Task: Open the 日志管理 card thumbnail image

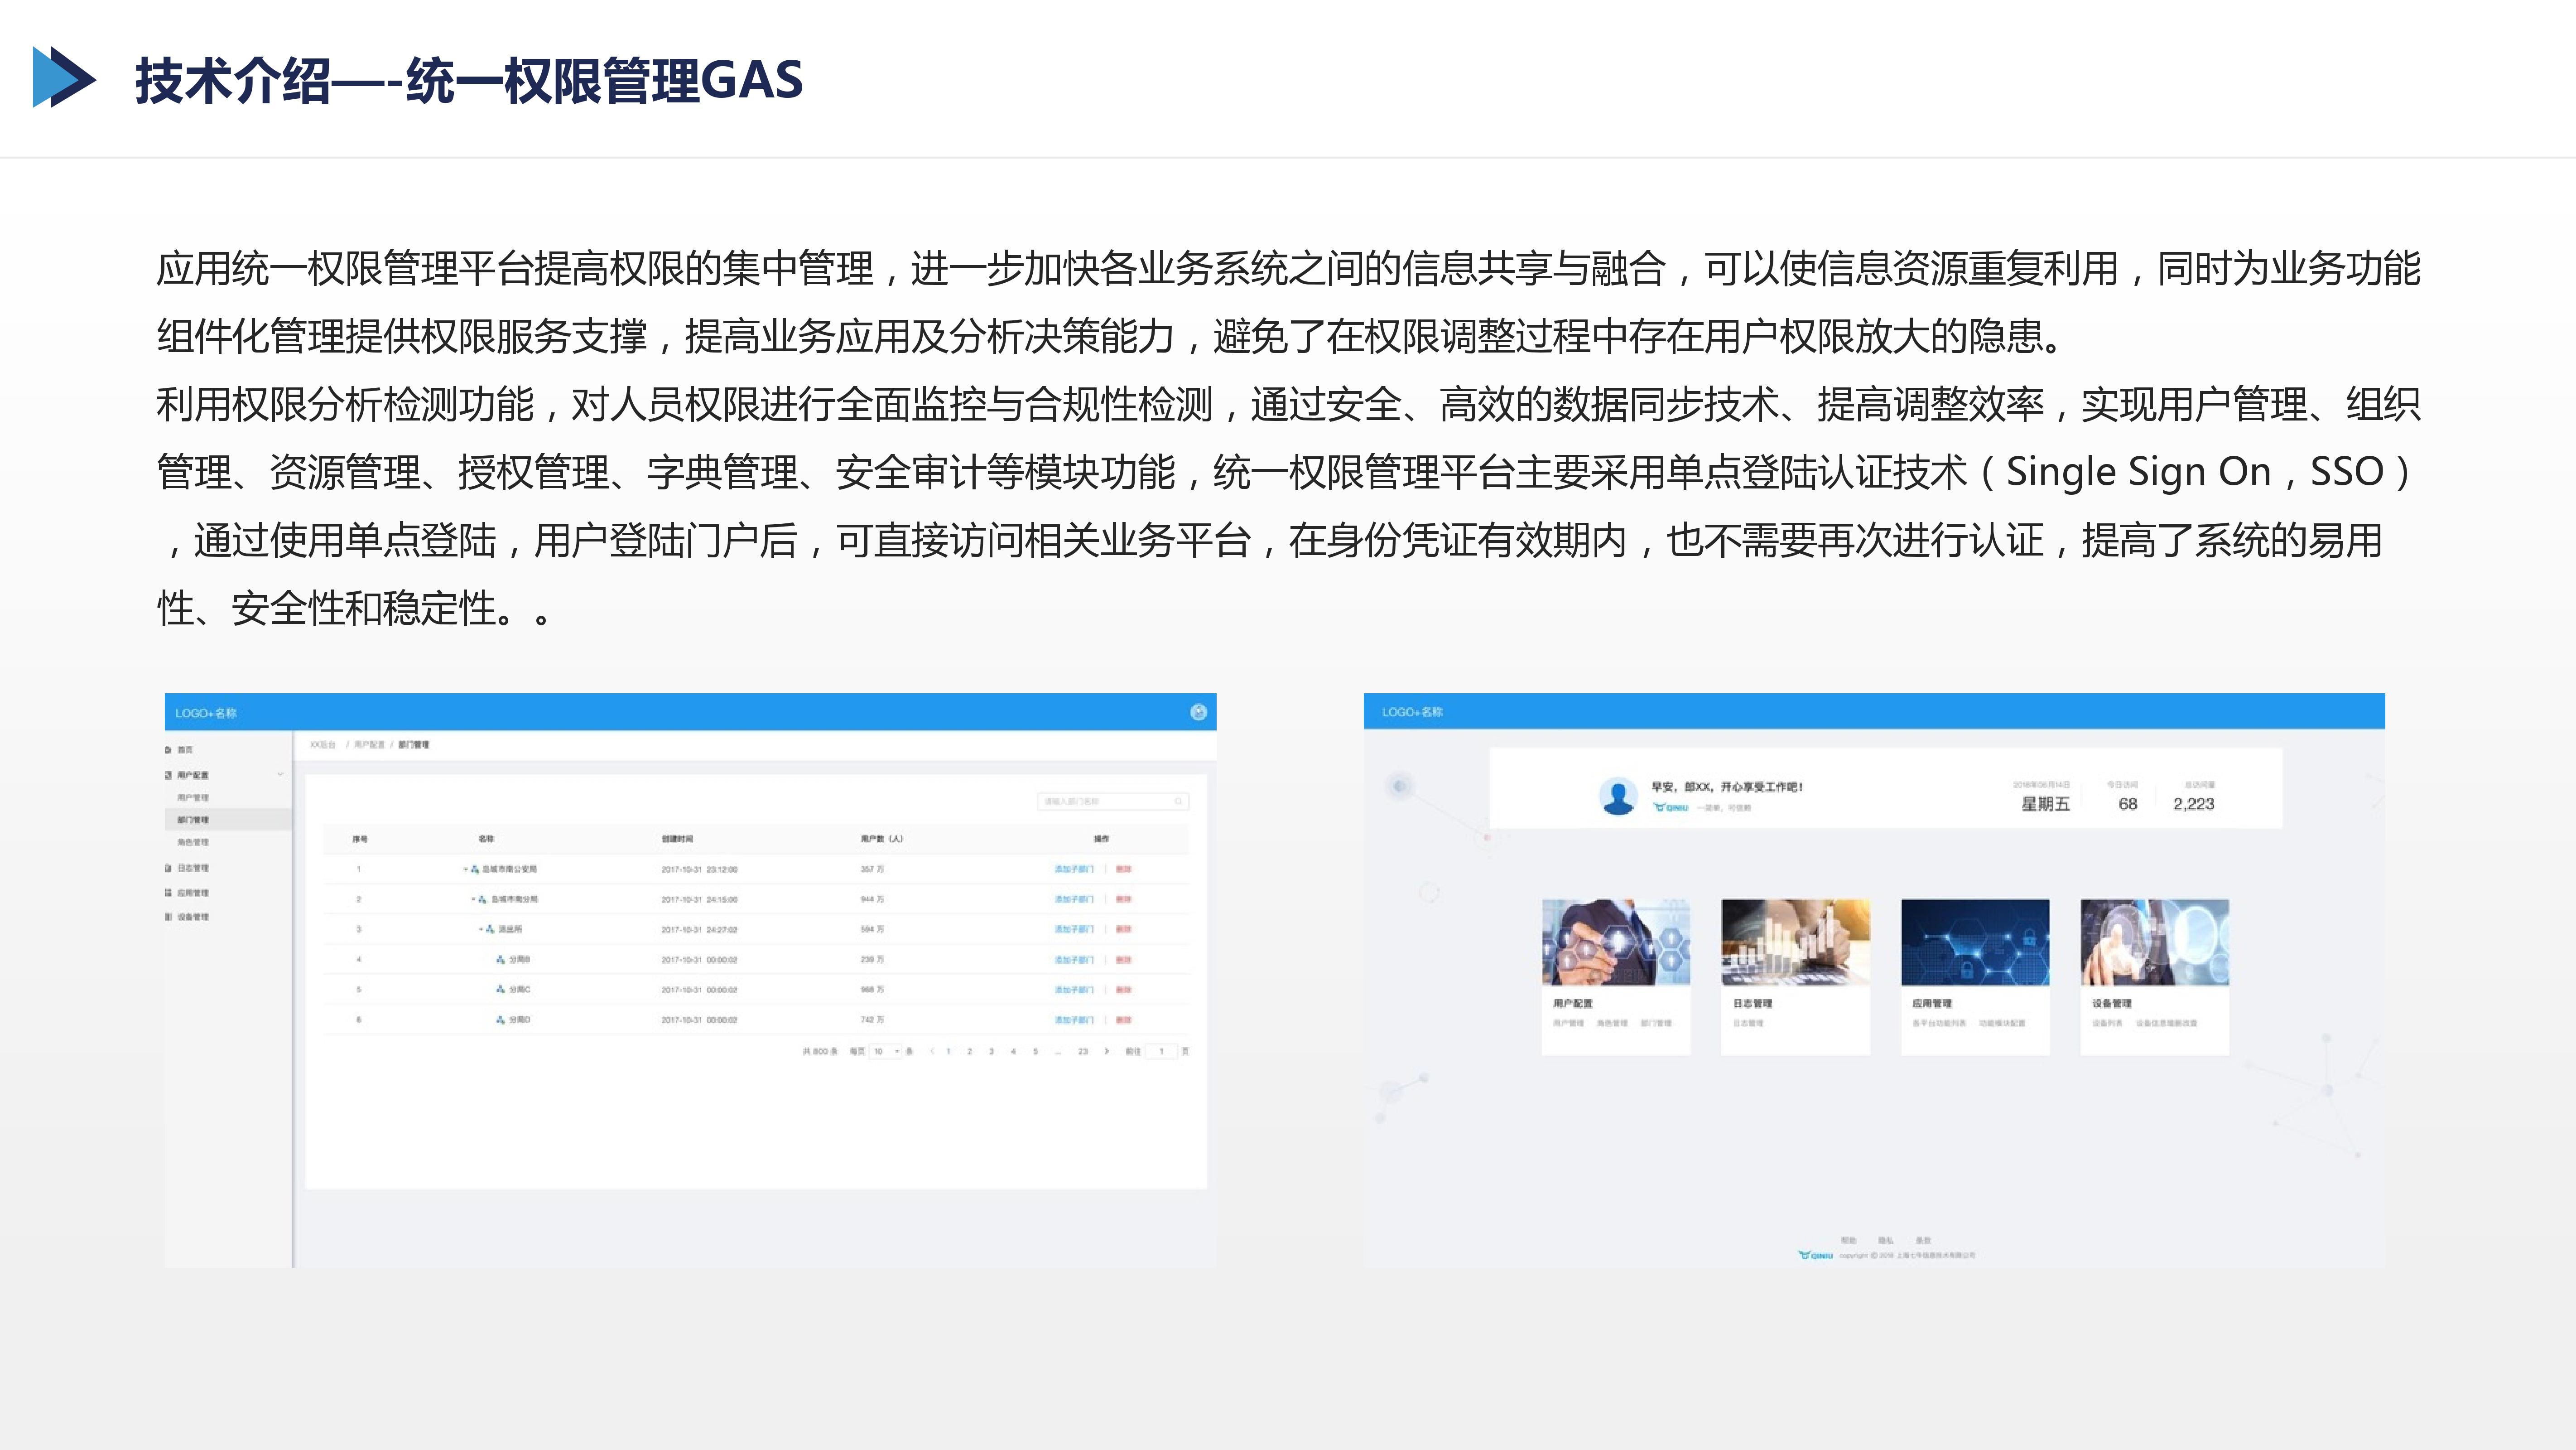Action: point(1795,942)
